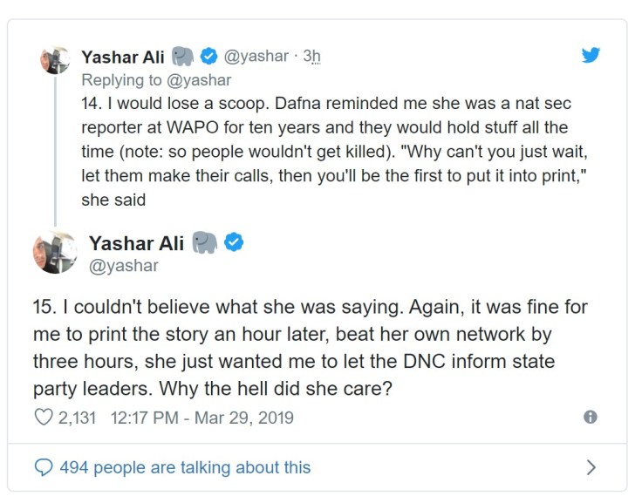Click the heart like icon
Image resolution: width=642 pixels, height=503 pixels.
pos(43,418)
